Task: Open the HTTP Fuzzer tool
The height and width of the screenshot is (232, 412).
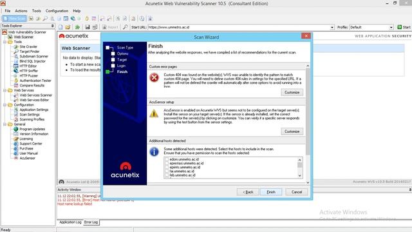Action: 28,76
